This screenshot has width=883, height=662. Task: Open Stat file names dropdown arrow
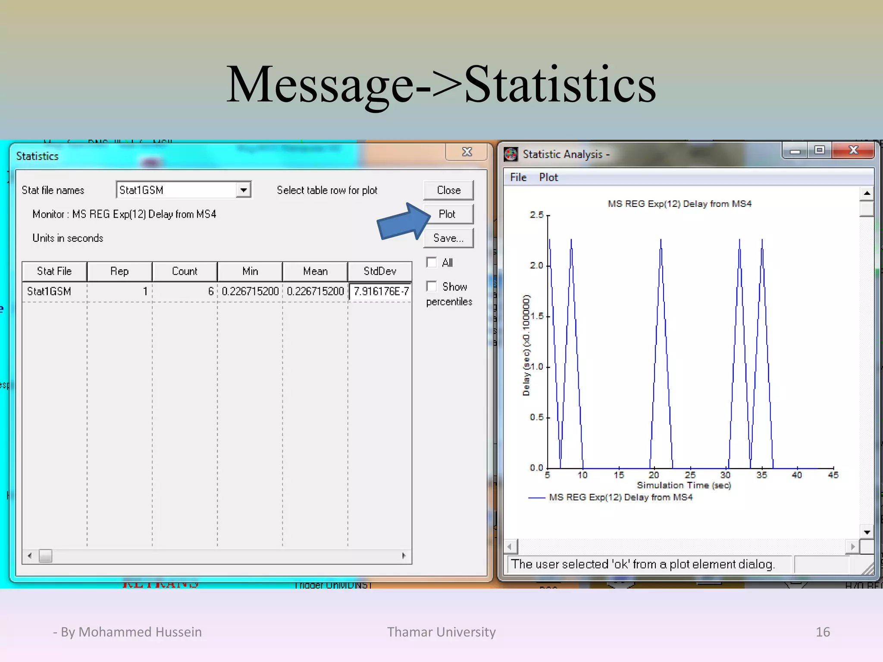pos(244,190)
